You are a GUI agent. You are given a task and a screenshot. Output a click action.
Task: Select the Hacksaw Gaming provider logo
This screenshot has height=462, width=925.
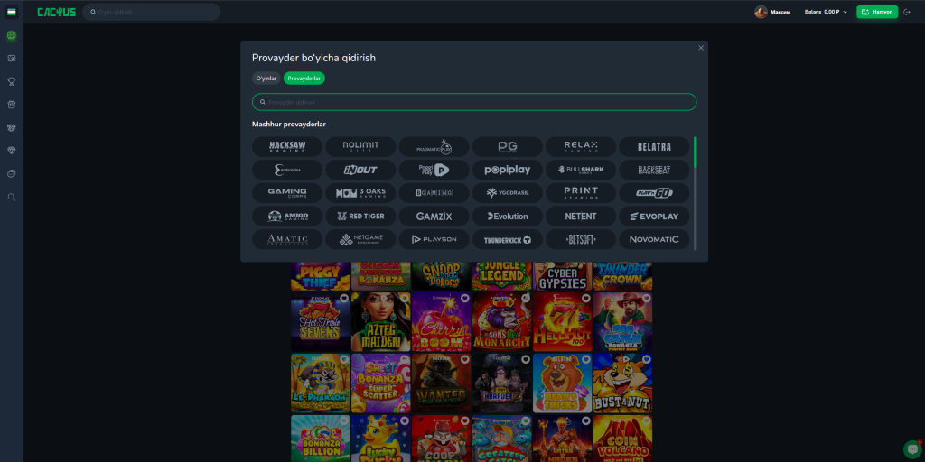tap(287, 146)
